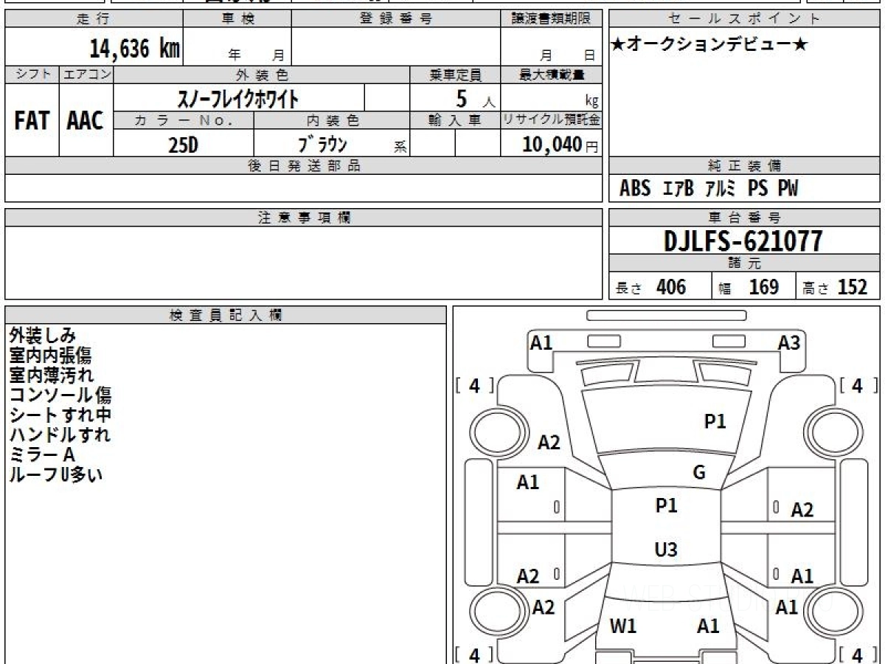Image resolution: width=885 pixels, height=664 pixels.
Task: Click the オークションデビュー sales point text
Action: click(x=709, y=45)
